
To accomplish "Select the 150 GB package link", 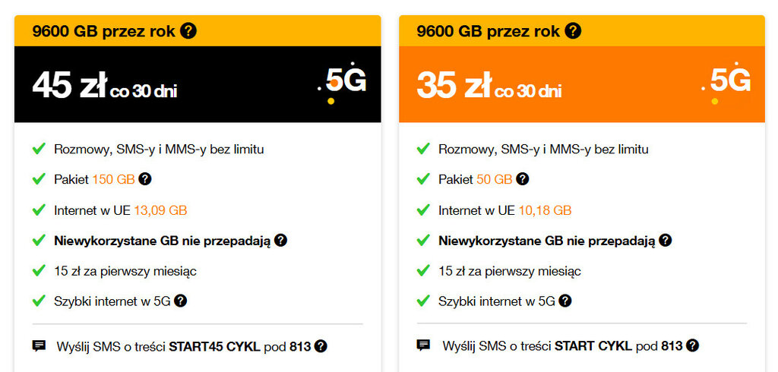I will coord(112,180).
